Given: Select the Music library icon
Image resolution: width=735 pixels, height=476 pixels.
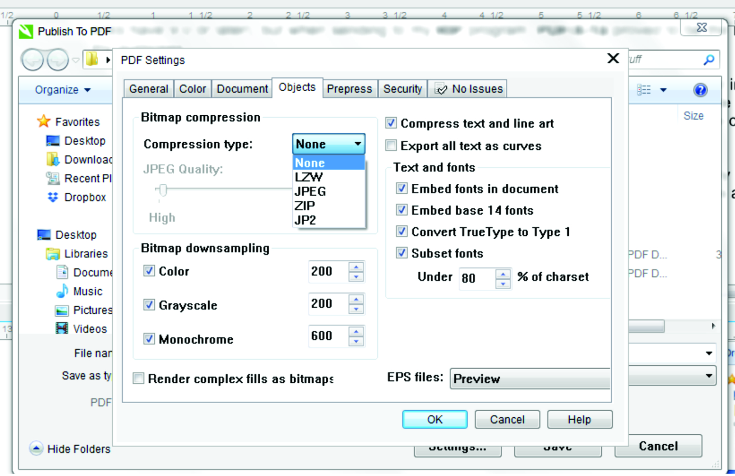Looking at the screenshot, I should [x=61, y=291].
